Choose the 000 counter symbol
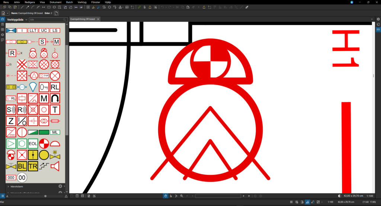381x206 pixels. (x=11, y=177)
